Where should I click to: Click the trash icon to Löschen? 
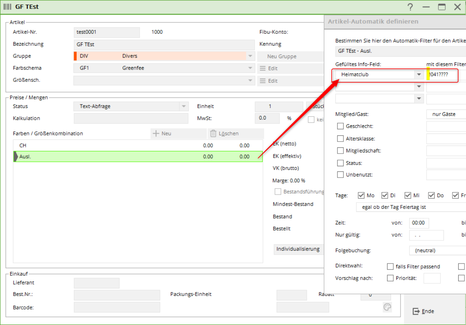(x=213, y=133)
